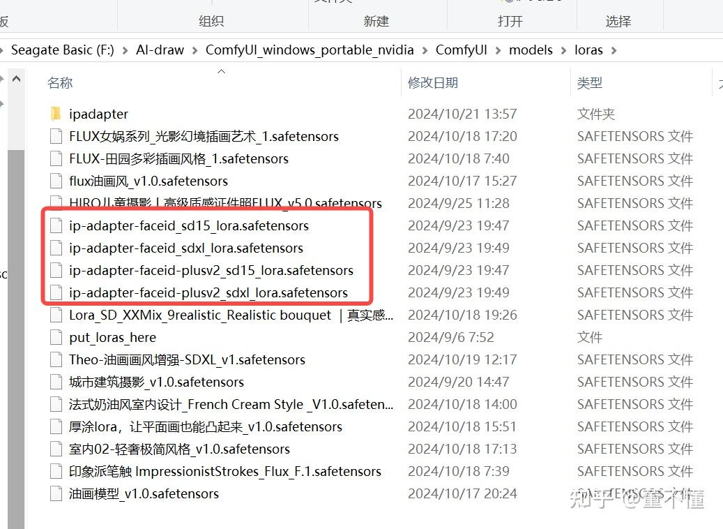Open AI-draw from the breadcrumb path
723x529 pixels.
point(160,50)
